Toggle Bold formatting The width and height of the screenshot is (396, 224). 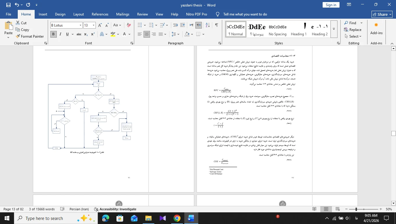[x=53, y=34]
